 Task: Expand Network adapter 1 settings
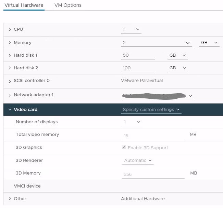(10, 96)
